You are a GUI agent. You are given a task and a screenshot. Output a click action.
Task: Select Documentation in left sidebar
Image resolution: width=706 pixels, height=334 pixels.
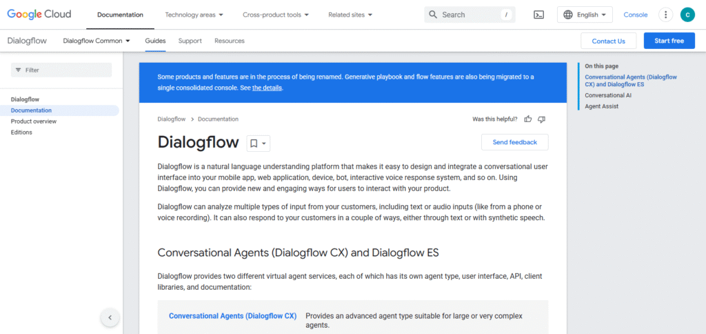pos(31,110)
